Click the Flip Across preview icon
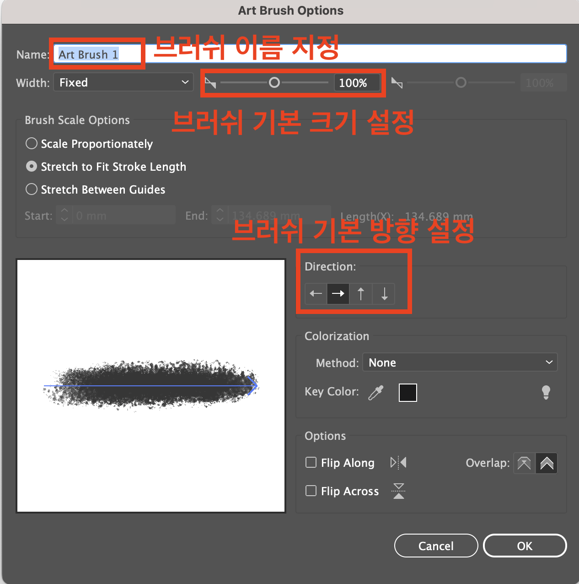The height and width of the screenshot is (584, 579). click(x=398, y=491)
